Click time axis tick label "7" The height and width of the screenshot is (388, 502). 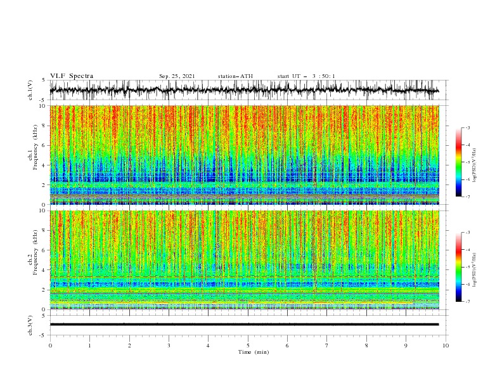(327, 346)
